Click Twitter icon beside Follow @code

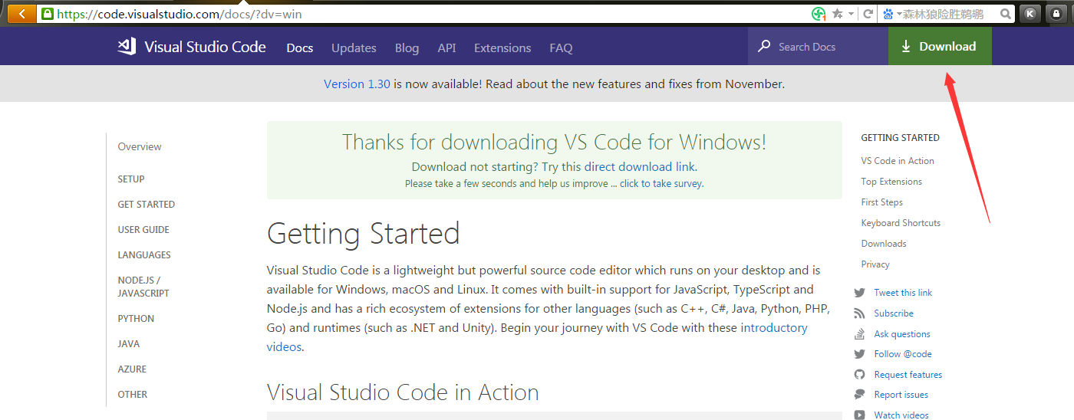pyautogui.click(x=859, y=354)
